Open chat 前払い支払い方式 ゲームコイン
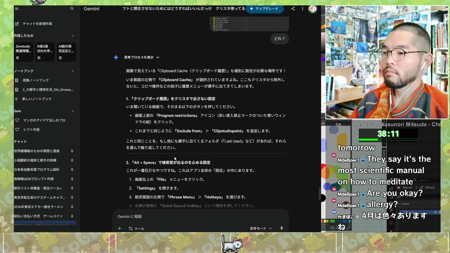 tap(38, 216)
